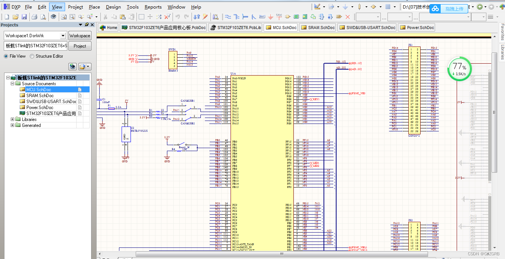The image size is (505, 259).
Task: Switch to the SRAM.SchDoc tab
Action: [x=318, y=27]
